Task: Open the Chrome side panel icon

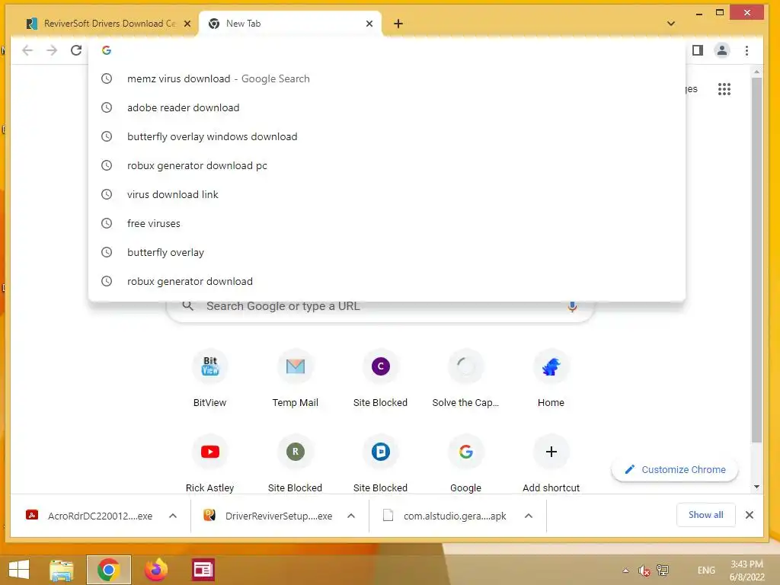Action: [x=698, y=50]
